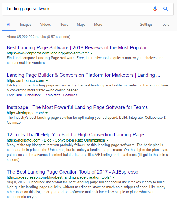The width and height of the screenshot is (177, 202).
Task: Click the 'Many of the top bloggers' snippet
Action: (x=87, y=152)
